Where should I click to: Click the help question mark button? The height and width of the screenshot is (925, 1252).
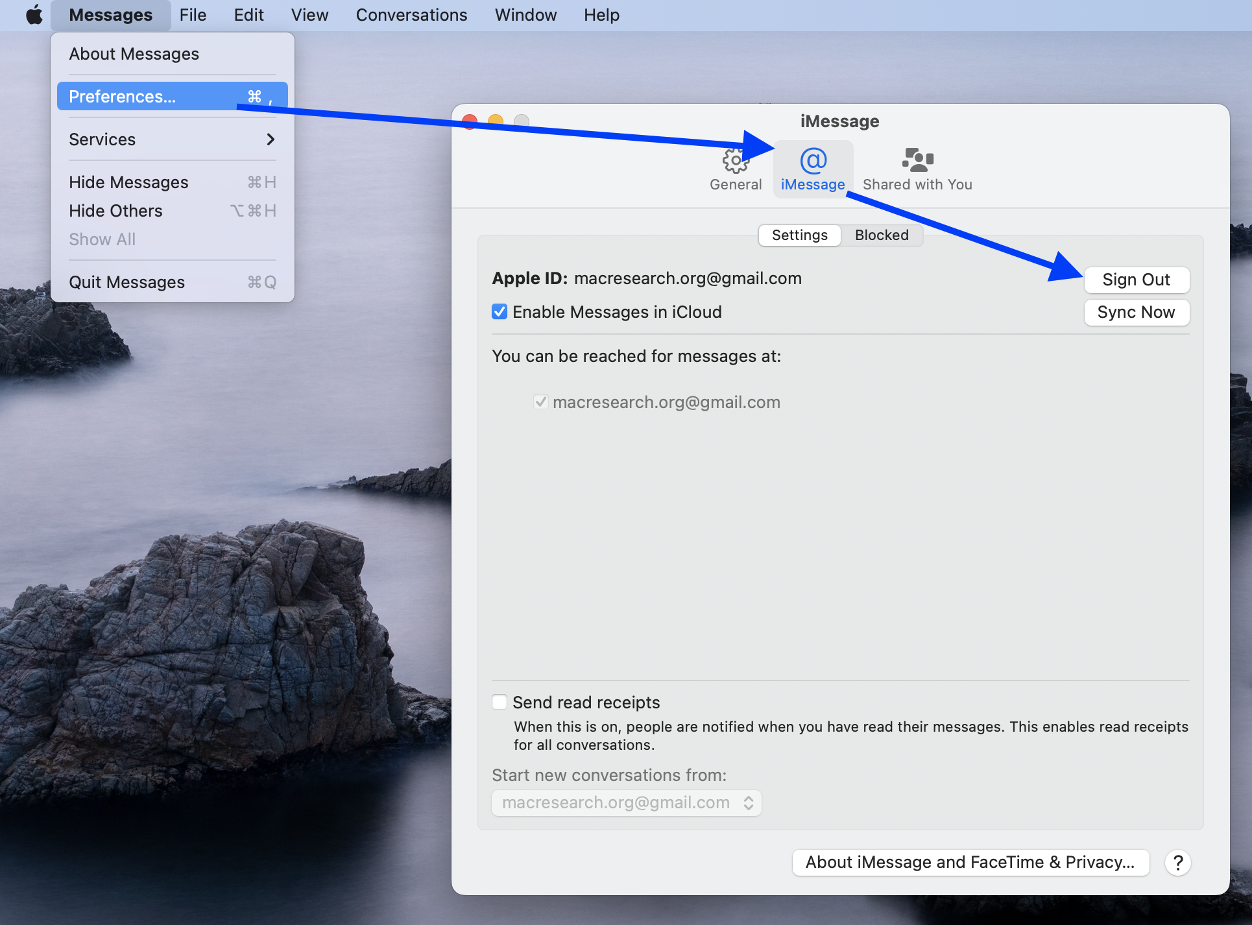click(x=1178, y=863)
